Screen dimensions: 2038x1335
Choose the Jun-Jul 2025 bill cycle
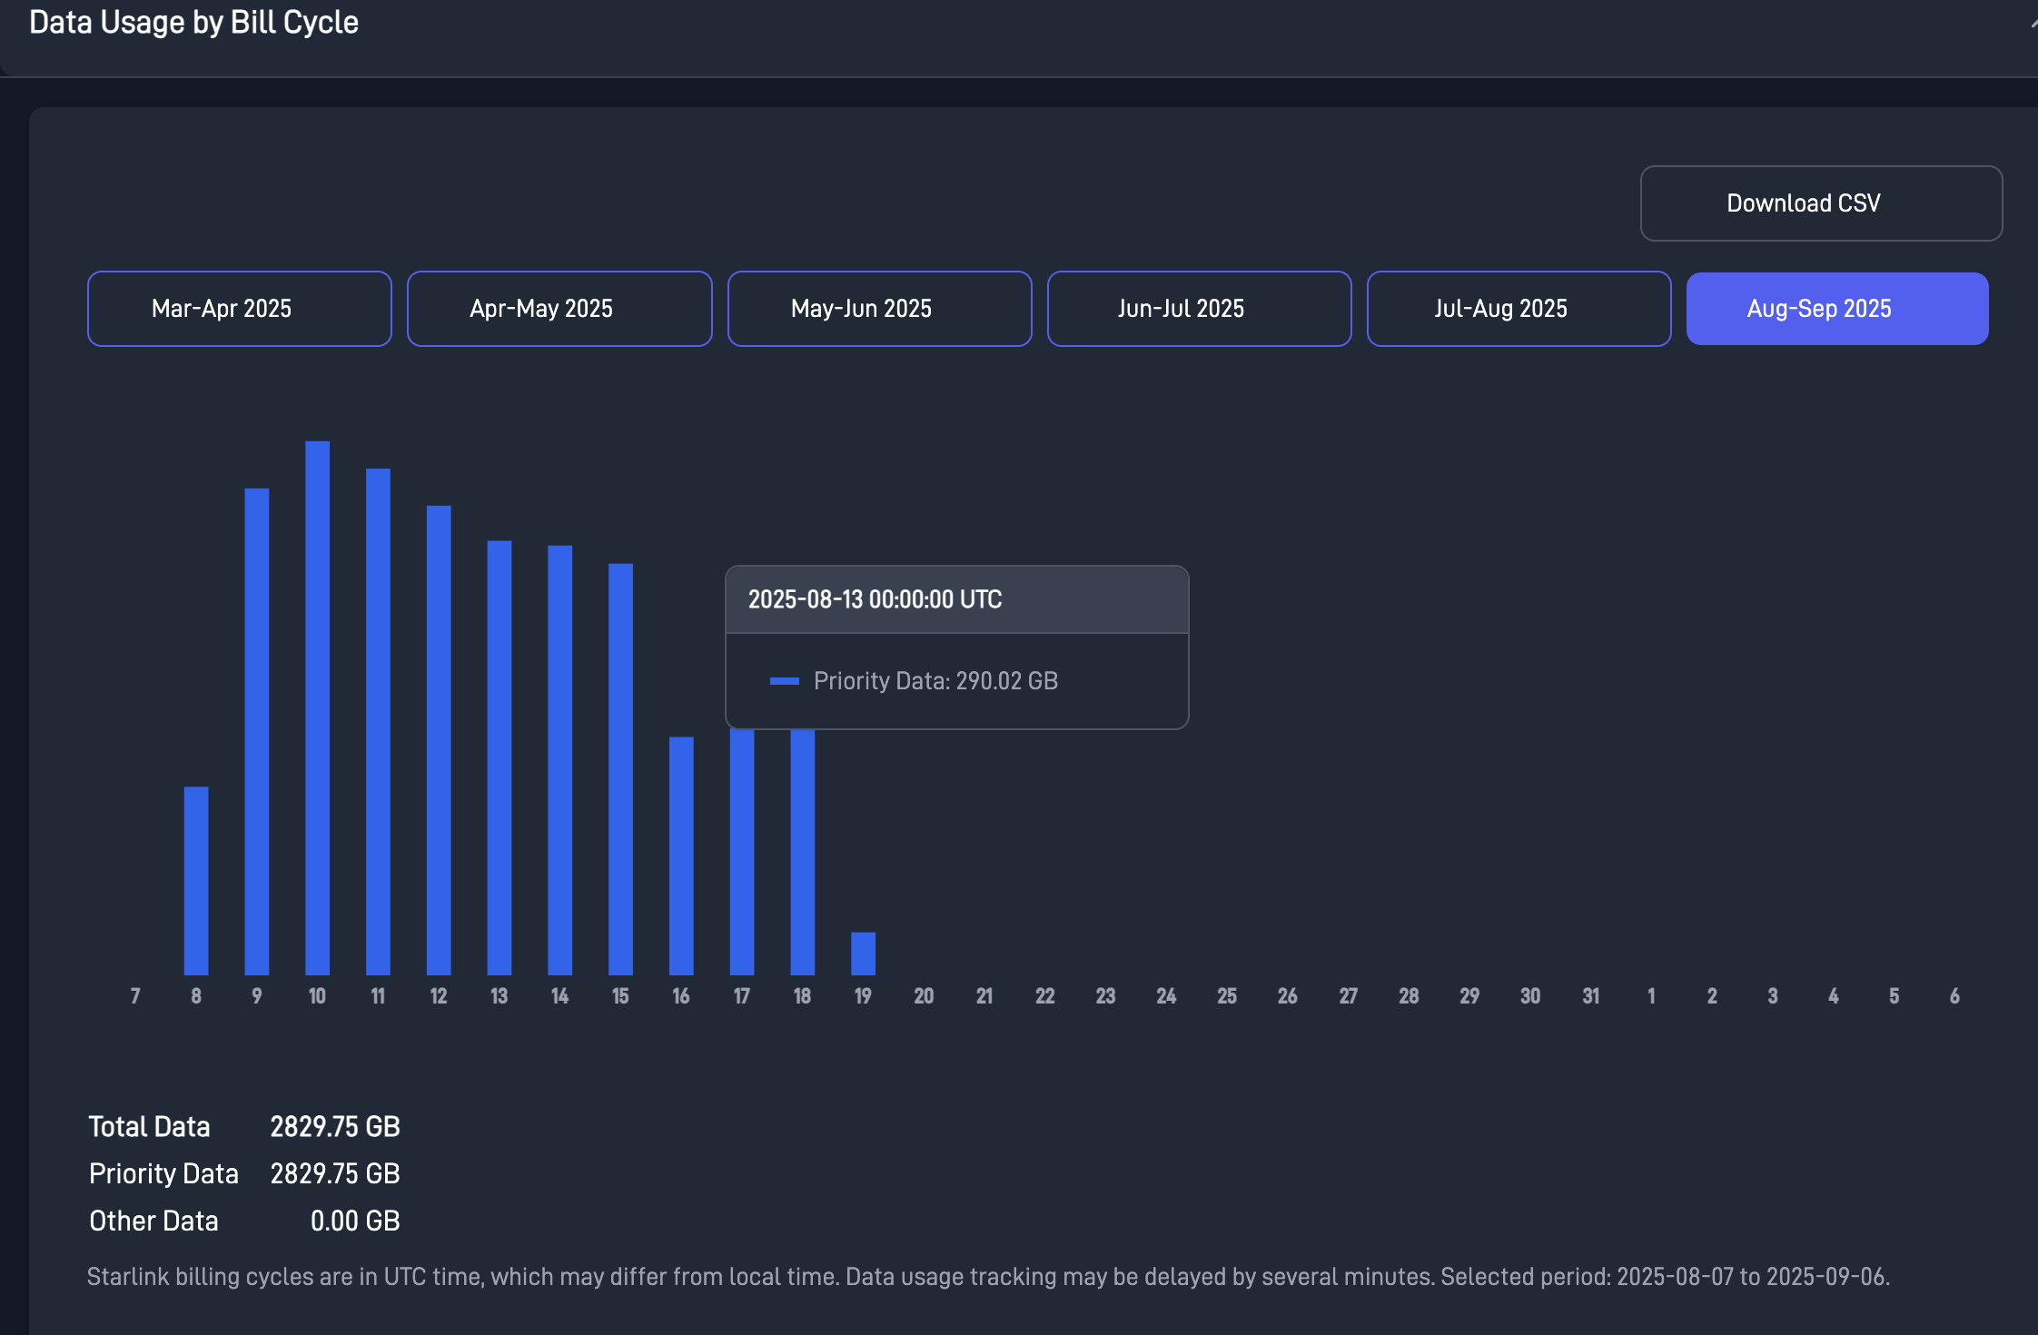click(1199, 309)
